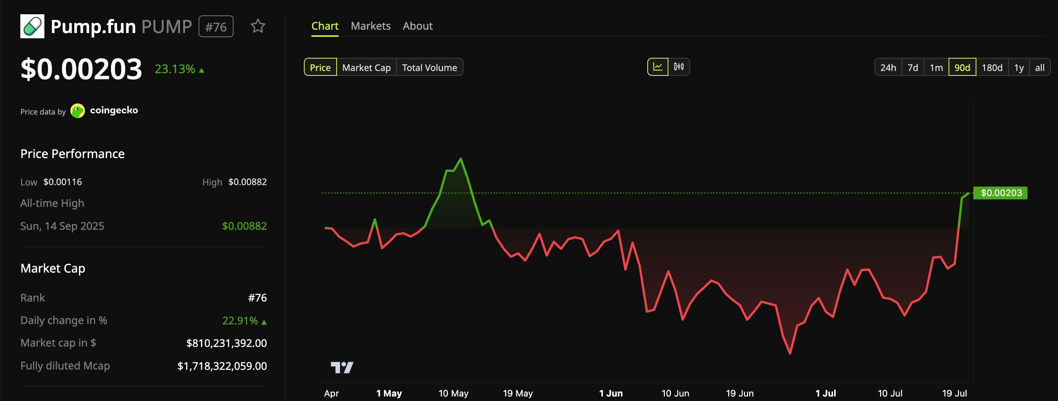Switch to line chart view icon
This screenshot has height=401, width=1058.
[657, 67]
